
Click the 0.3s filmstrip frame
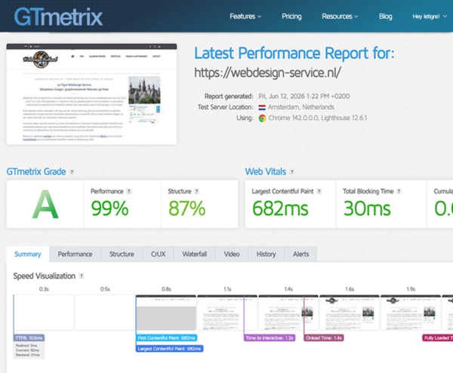point(44,313)
